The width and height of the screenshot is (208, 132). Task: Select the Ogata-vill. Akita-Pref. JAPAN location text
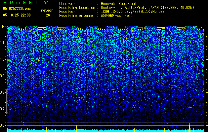pyautogui.click(x=147, y=8)
